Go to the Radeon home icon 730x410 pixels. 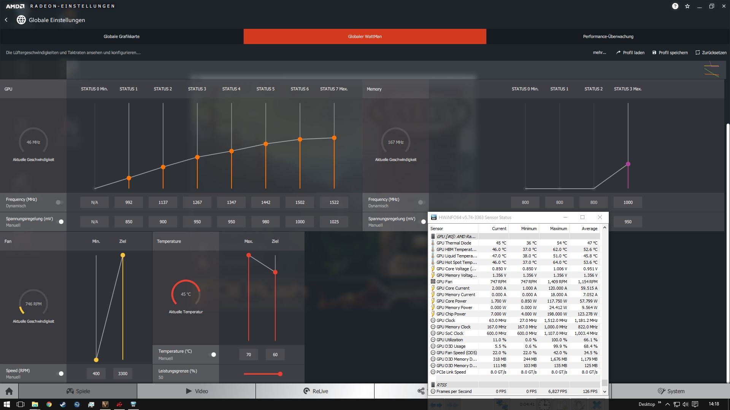pyautogui.click(x=9, y=391)
